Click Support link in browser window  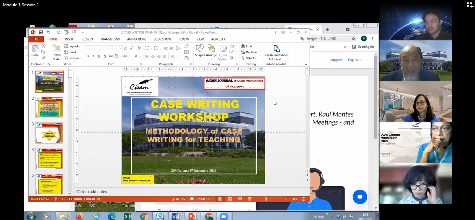tap(336, 60)
